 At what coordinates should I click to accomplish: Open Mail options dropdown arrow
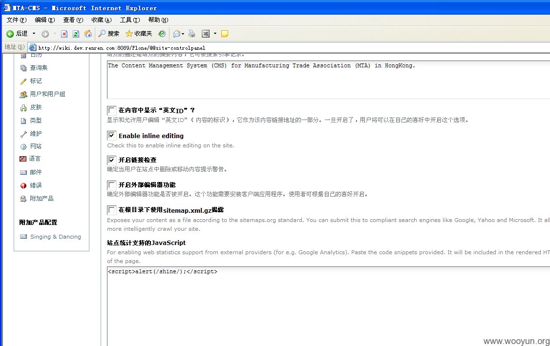point(183,34)
